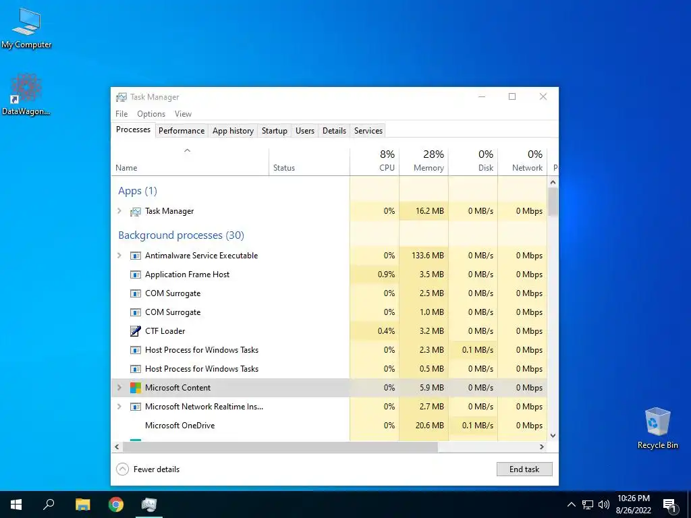The width and height of the screenshot is (691, 518).
Task: Click the Apps (1) group heading
Action: pos(138,191)
